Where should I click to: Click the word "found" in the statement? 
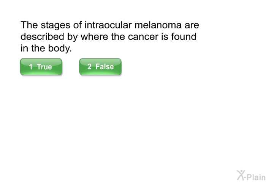tap(184, 37)
